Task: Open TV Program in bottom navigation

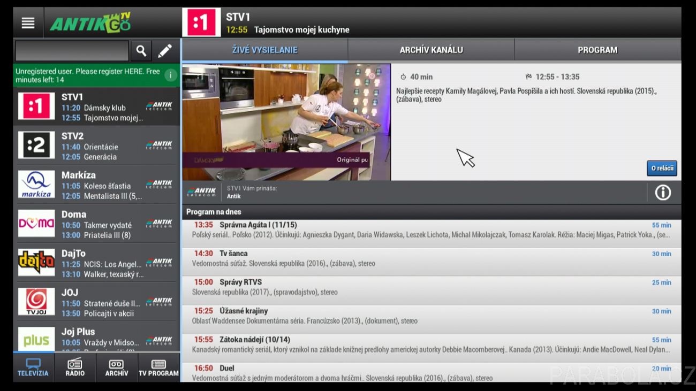Action: pos(158,367)
